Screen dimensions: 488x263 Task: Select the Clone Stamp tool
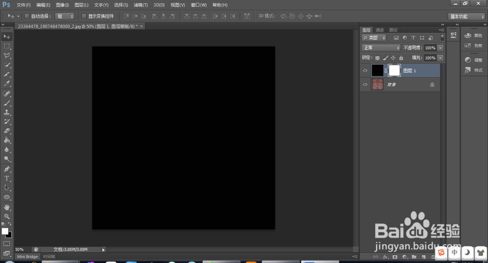[6, 112]
